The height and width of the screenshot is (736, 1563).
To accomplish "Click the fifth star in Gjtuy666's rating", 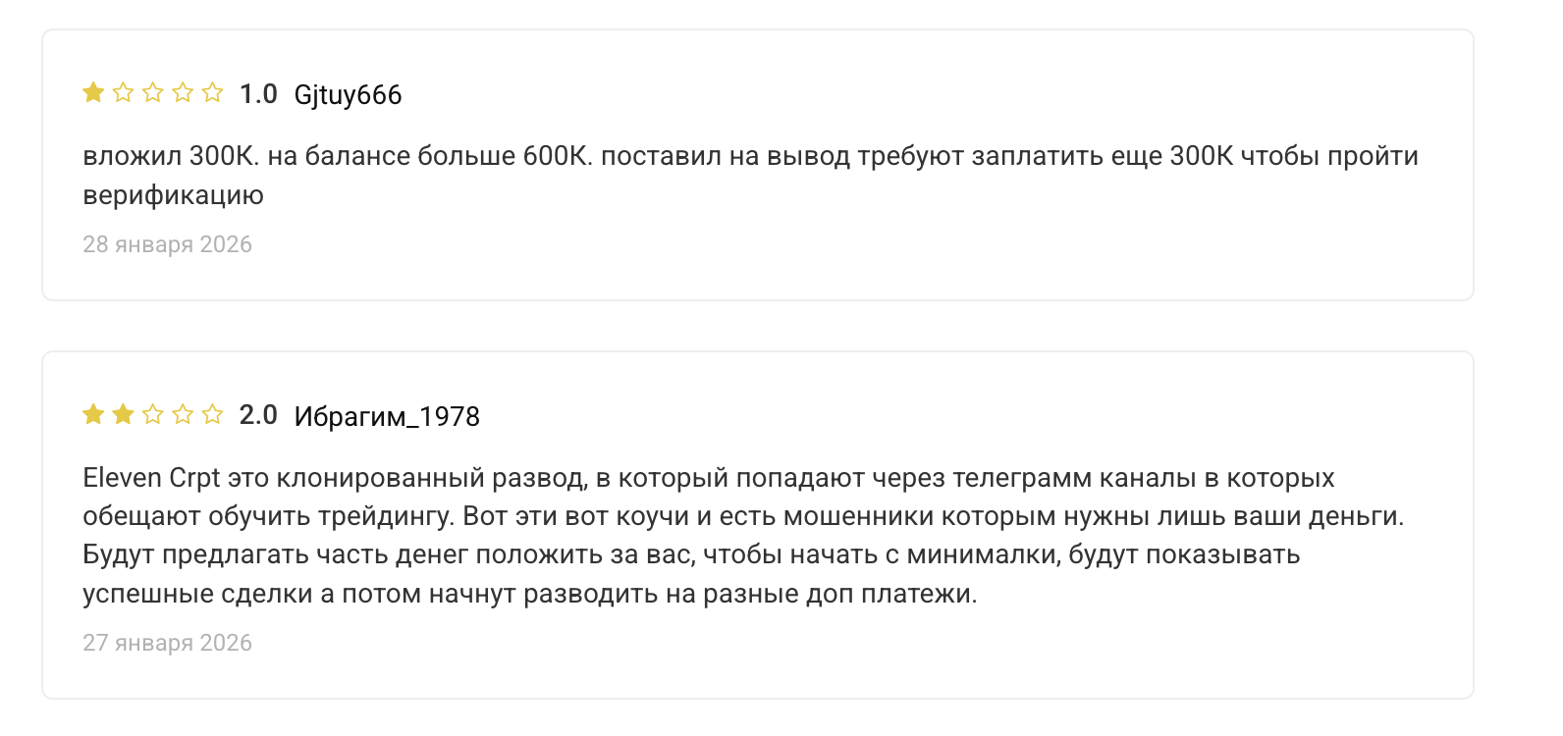I will point(212,93).
